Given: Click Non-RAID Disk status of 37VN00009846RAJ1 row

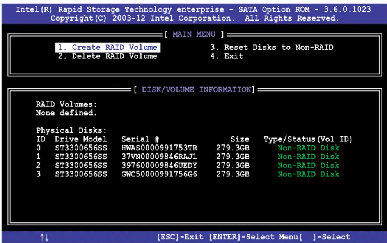Looking at the screenshot, I should coord(309,157).
